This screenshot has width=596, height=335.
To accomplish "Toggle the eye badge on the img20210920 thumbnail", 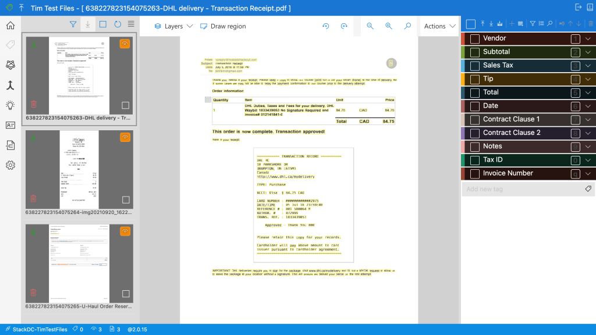I will tap(125, 137).
